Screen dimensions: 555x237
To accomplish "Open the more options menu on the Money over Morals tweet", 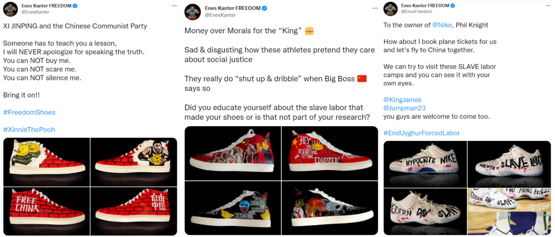I will [x=372, y=8].
